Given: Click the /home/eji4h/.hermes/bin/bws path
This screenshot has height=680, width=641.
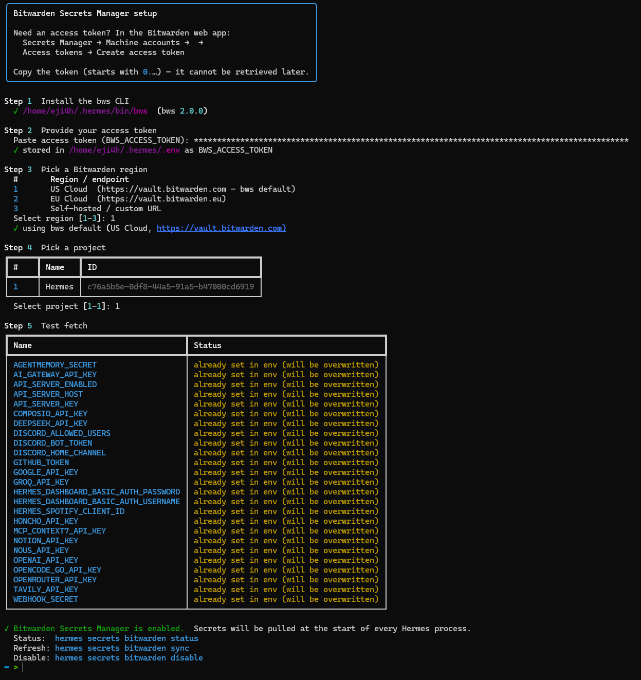Looking at the screenshot, I should 85,111.
